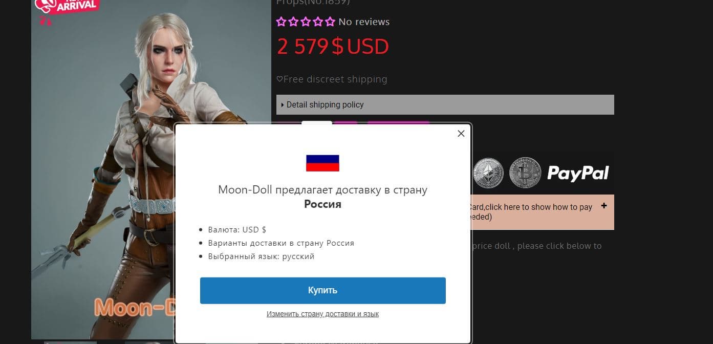The image size is (713, 344).
Task: Click the Russian flag icon in popup
Action: click(x=322, y=163)
